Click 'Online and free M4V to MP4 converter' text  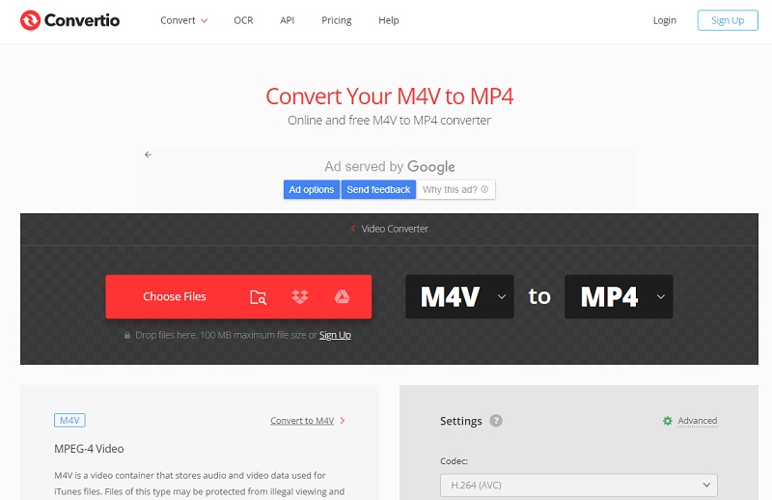[x=389, y=121]
